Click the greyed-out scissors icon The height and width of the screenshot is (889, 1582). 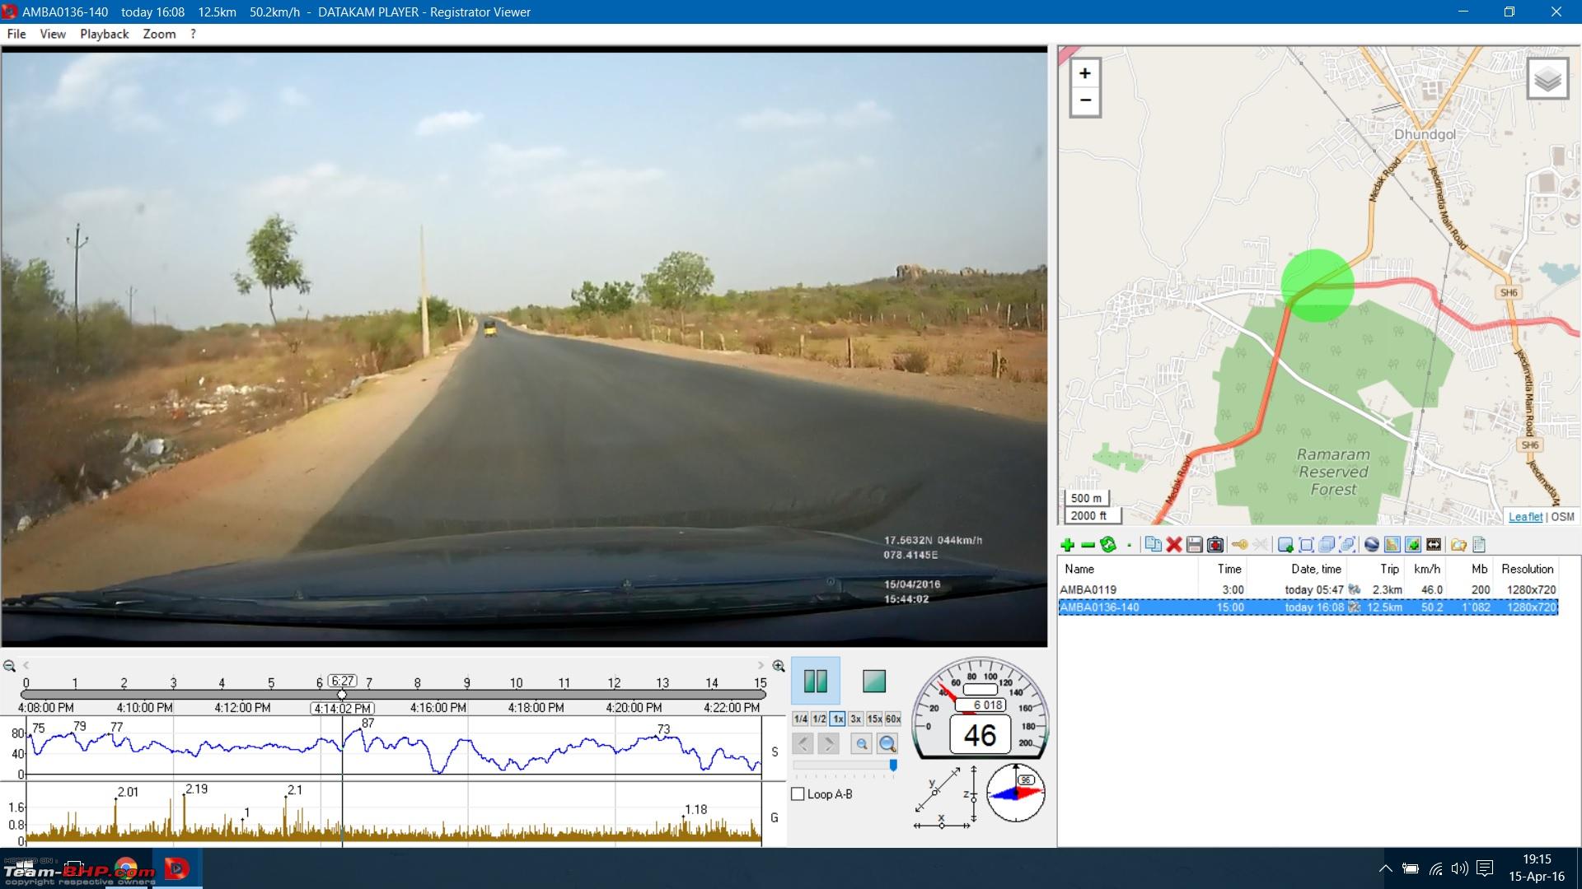(x=1260, y=545)
